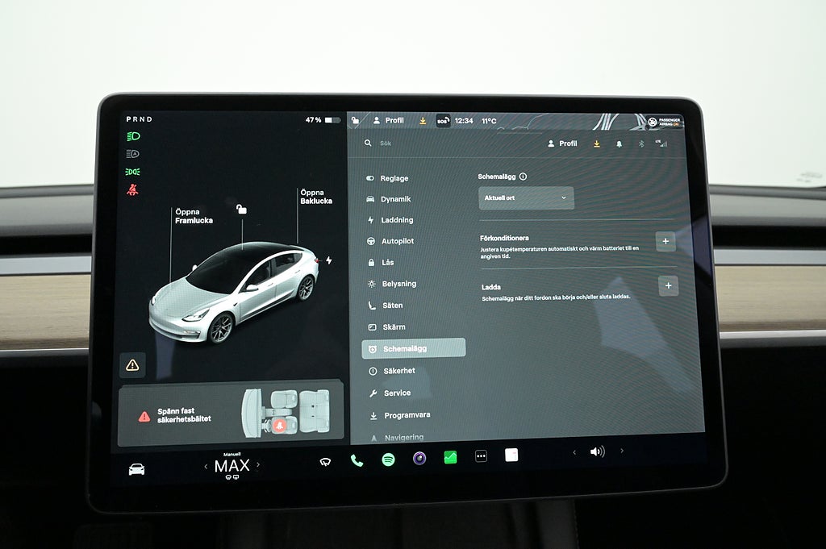
Task: Add a Ladda schedule with plus button
Action: point(668,286)
